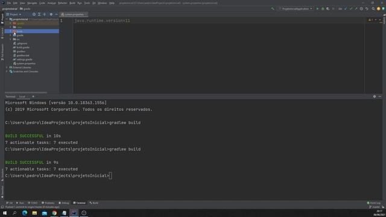Select settings.gradle file in the project tree
386x217 pixels.
(24, 59)
